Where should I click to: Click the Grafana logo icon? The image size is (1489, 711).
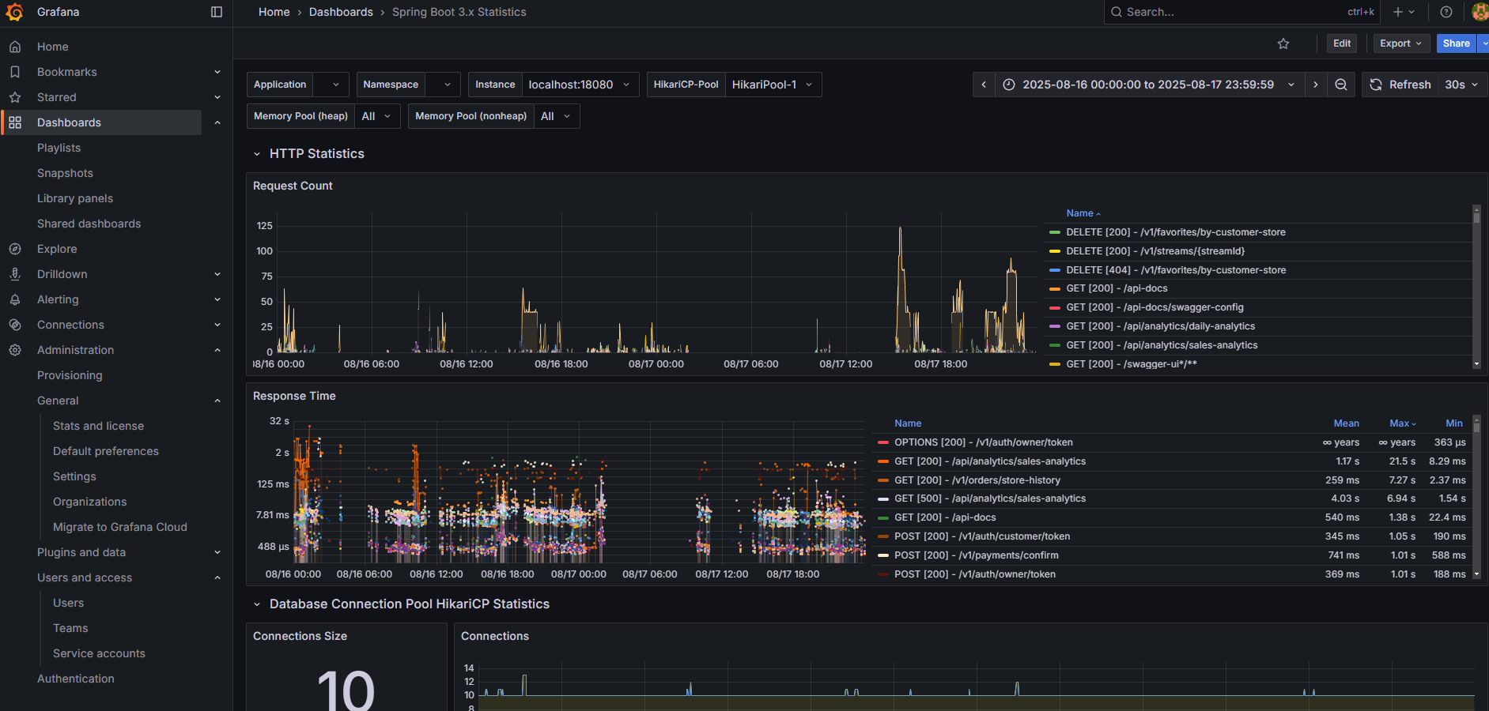point(14,12)
